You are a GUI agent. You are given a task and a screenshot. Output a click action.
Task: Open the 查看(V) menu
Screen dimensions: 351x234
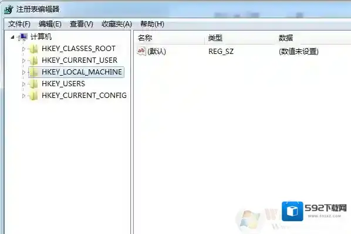[81, 24]
